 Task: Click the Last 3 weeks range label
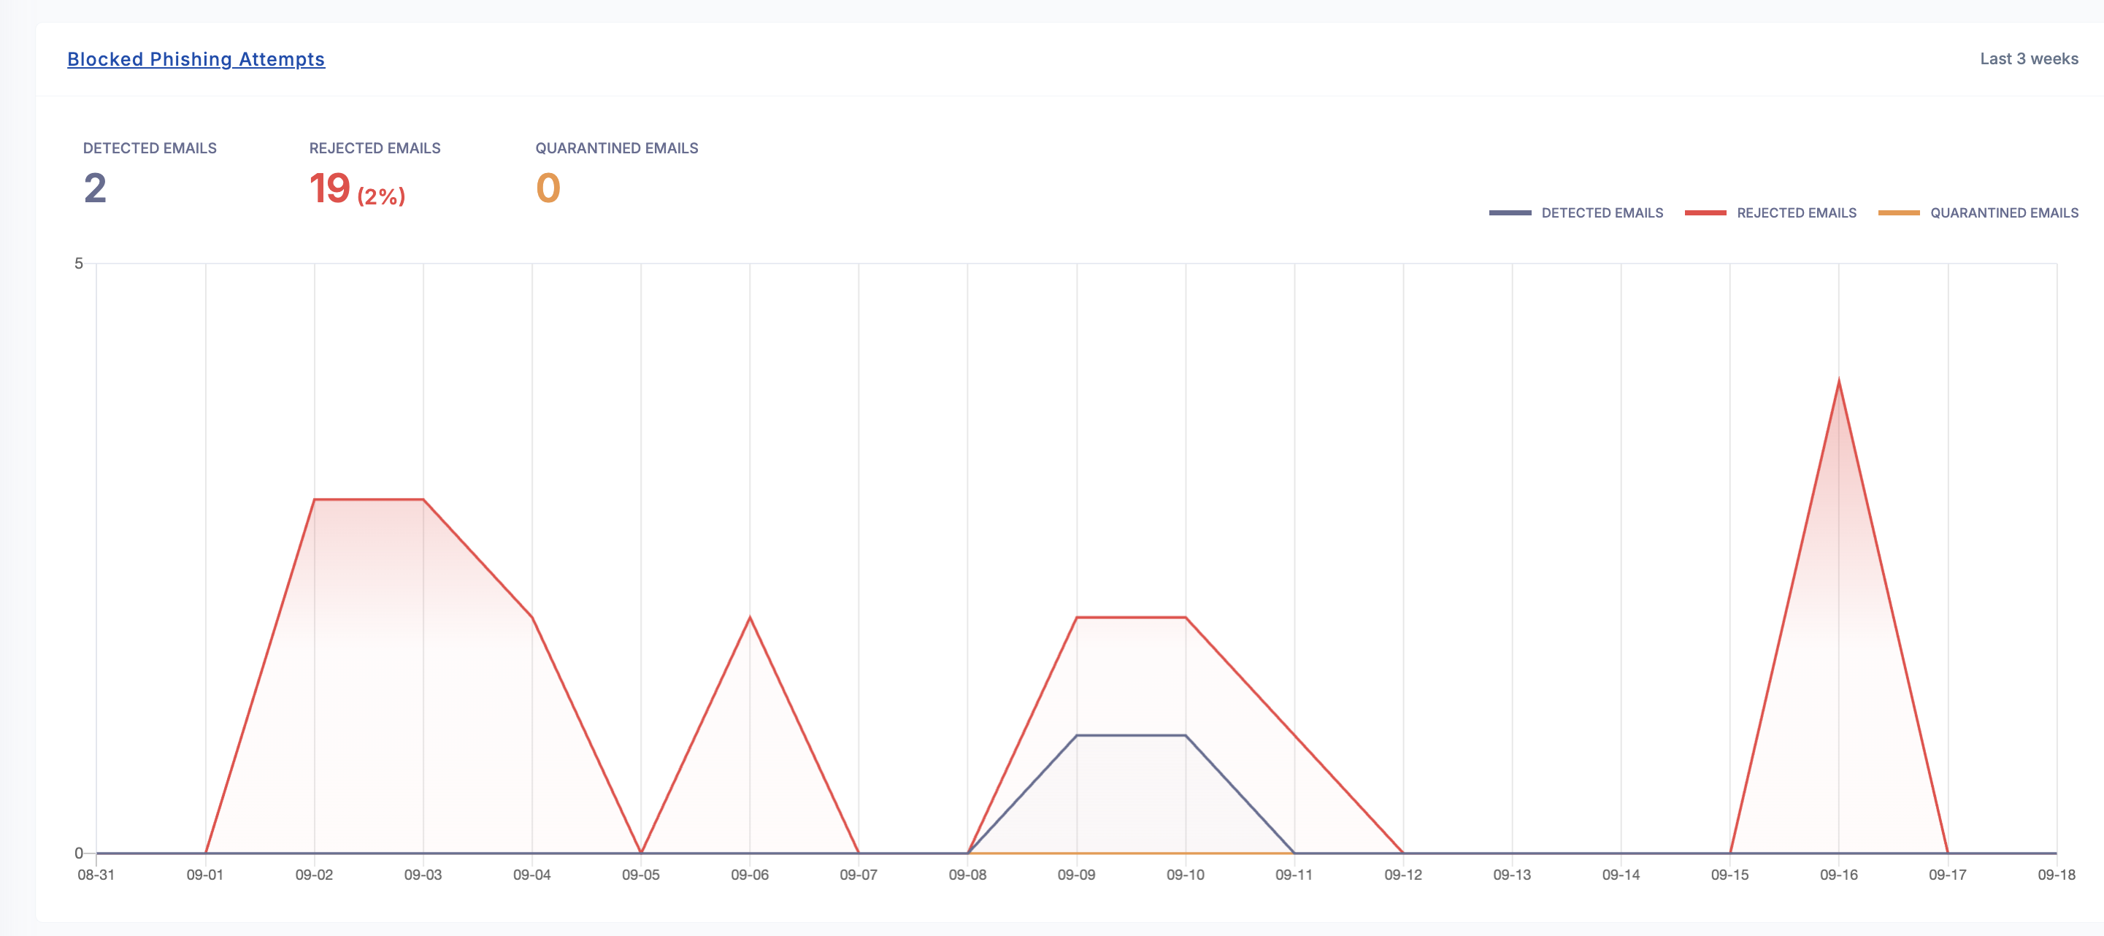tap(2029, 59)
